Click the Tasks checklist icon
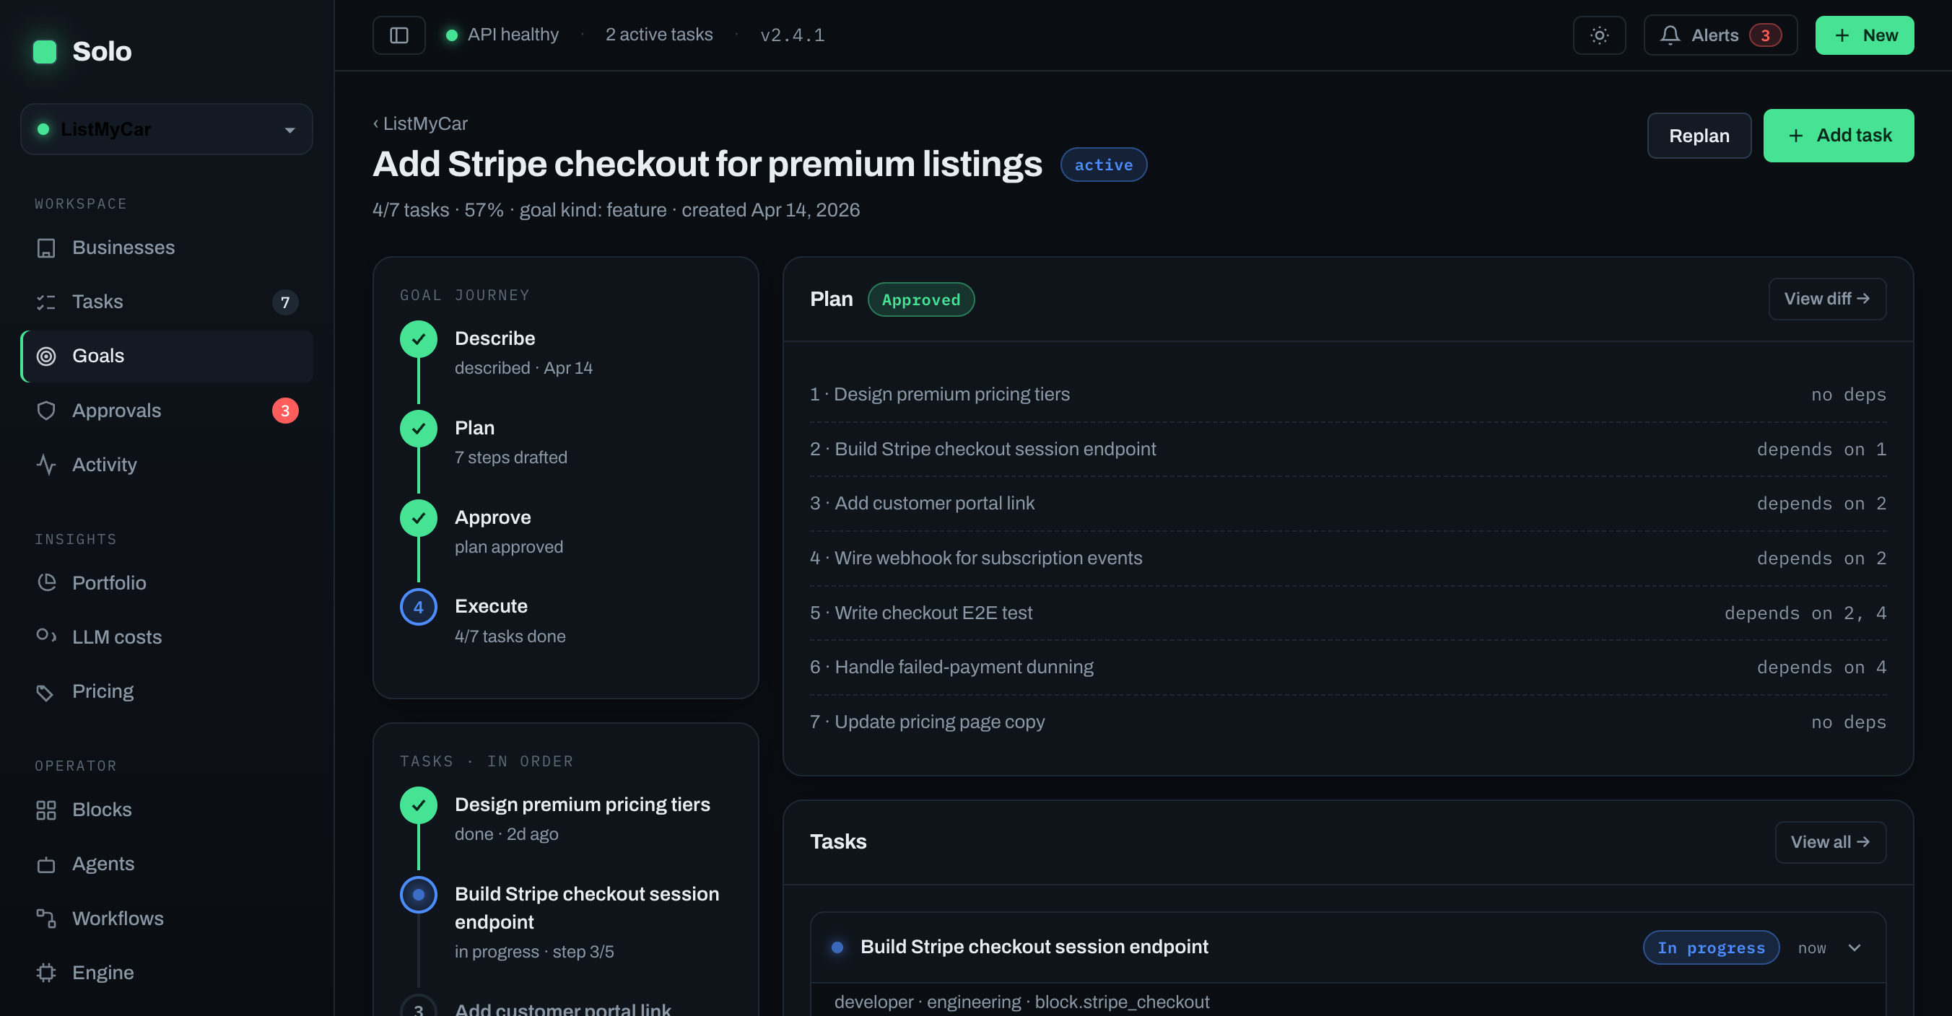This screenshot has width=1952, height=1016. 46,302
